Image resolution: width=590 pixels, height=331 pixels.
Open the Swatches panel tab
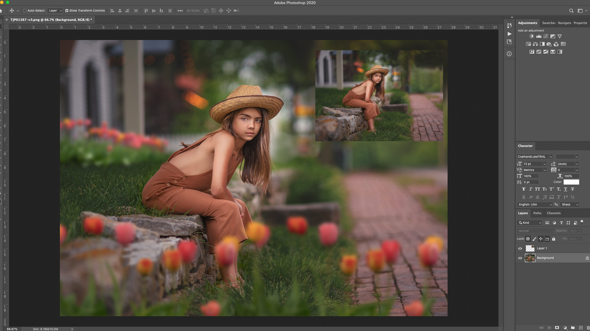click(549, 23)
